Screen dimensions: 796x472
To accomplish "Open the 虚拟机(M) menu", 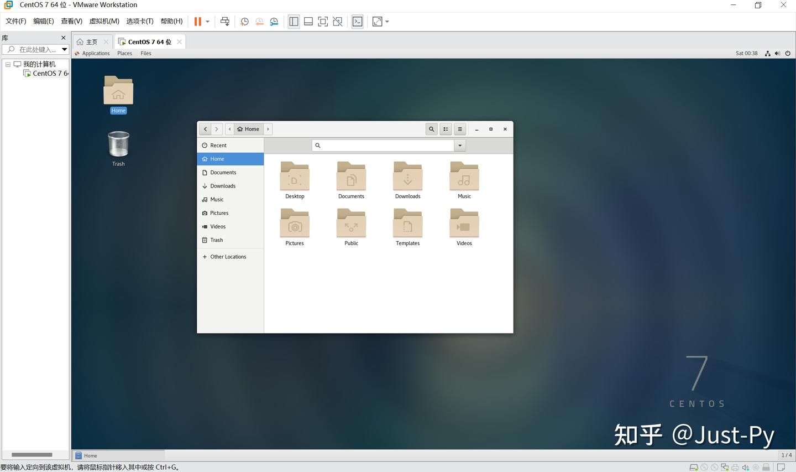I will (104, 21).
